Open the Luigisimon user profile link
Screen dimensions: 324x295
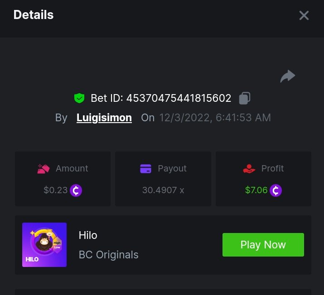[x=104, y=118]
